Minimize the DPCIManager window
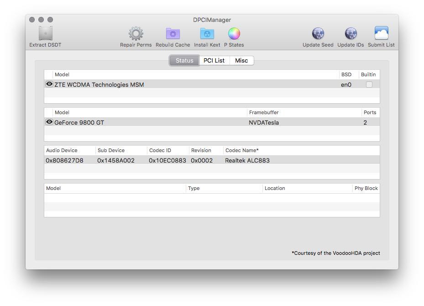Viewport: 424px width, 306px height. coord(41,20)
